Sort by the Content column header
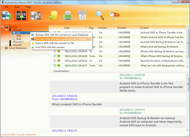 (x=144, y=28)
